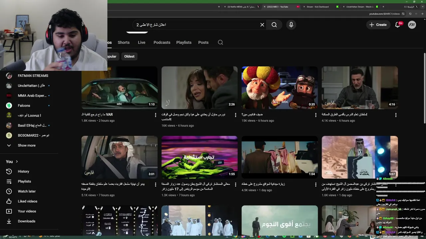
Task: Play the 0:35 cartoon thumbnail
Action: (280, 88)
